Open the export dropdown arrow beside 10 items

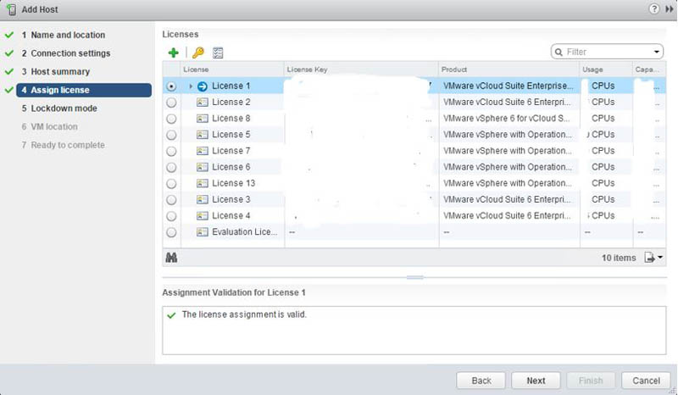click(x=660, y=258)
